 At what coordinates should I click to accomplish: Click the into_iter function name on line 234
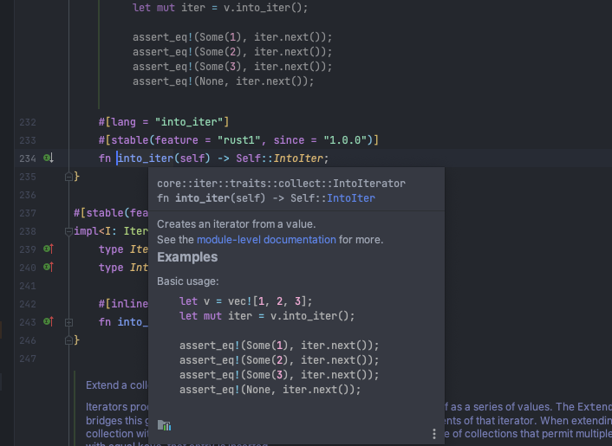145,158
